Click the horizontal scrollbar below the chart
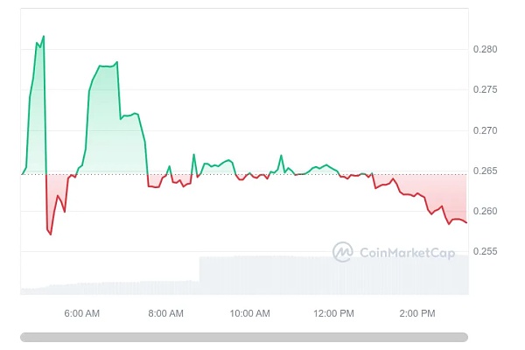 pyautogui.click(x=244, y=337)
